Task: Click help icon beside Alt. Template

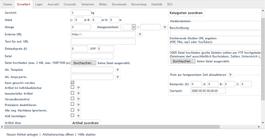Action: pyautogui.click(x=118, y=70)
